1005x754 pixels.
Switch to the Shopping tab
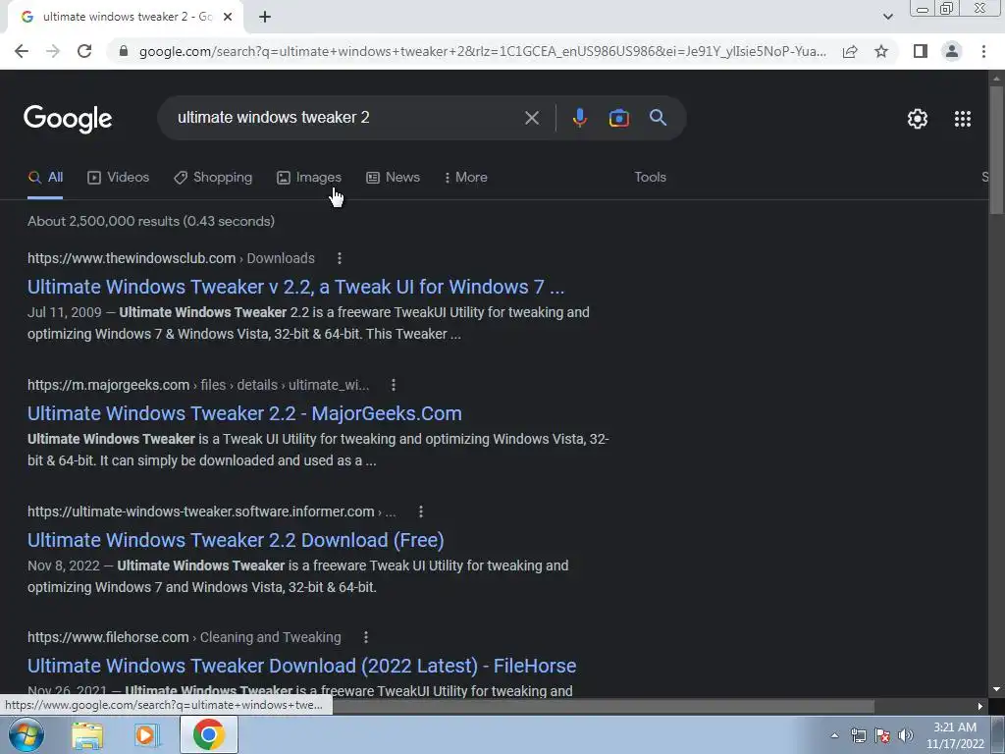click(213, 178)
